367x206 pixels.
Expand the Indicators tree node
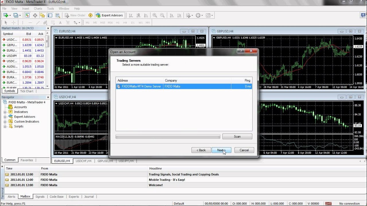click(x=5, y=112)
